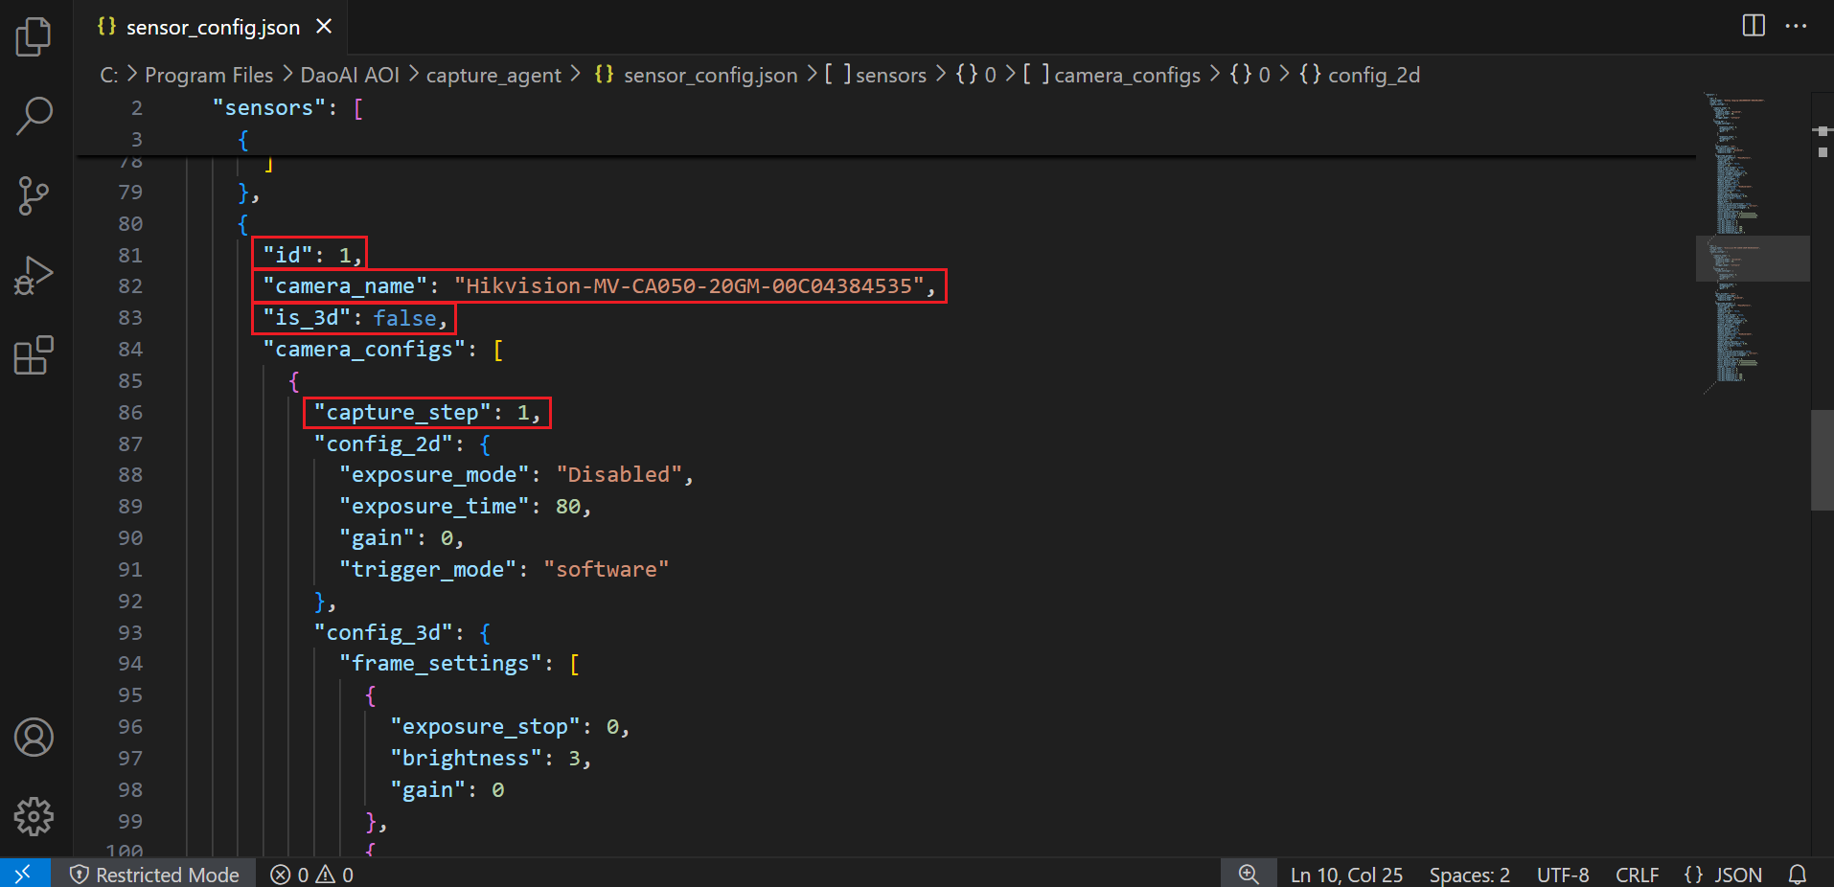1834x887 pixels.
Task: Click the highlighted minimap region
Action: [x=1752, y=259]
